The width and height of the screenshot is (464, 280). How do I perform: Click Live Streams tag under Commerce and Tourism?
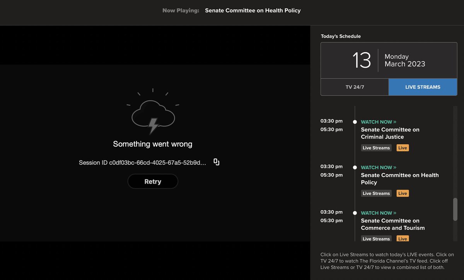(376, 239)
